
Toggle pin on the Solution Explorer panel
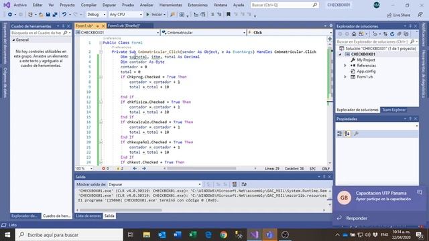pos(410,26)
